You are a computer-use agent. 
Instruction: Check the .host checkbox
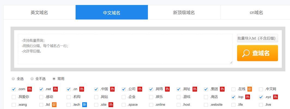click(x=179, y=105)
